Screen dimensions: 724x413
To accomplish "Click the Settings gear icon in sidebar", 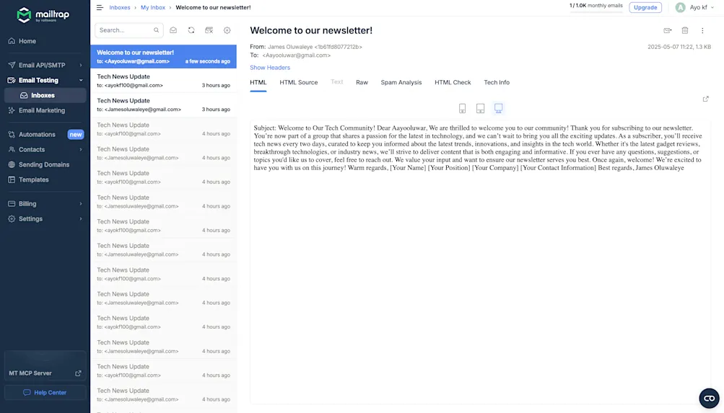I will pos(12,219).
